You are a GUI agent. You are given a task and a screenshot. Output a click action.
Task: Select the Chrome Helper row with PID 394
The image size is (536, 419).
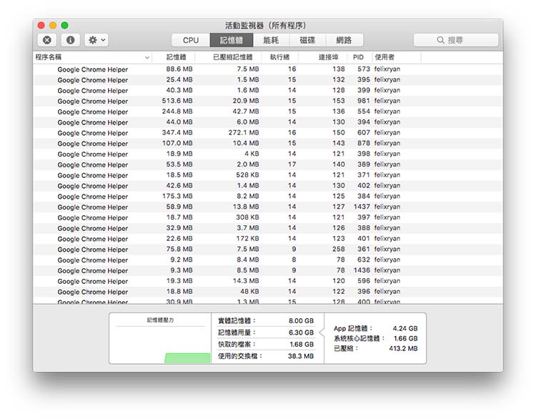click(x=268, y=122)
